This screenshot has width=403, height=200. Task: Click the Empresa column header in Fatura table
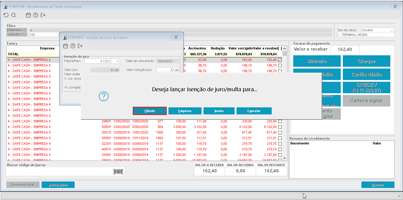(x=47, y=48)
